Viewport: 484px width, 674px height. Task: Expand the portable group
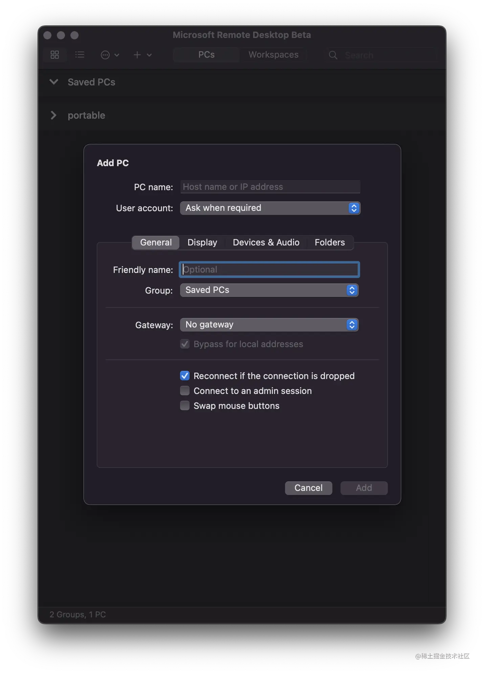tap(53, 115)
